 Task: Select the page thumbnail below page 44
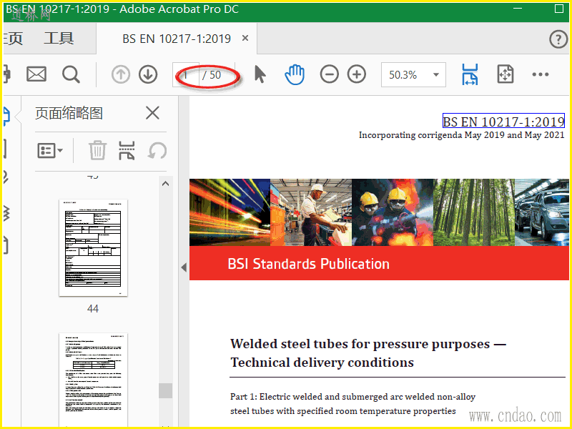(93, 380)
